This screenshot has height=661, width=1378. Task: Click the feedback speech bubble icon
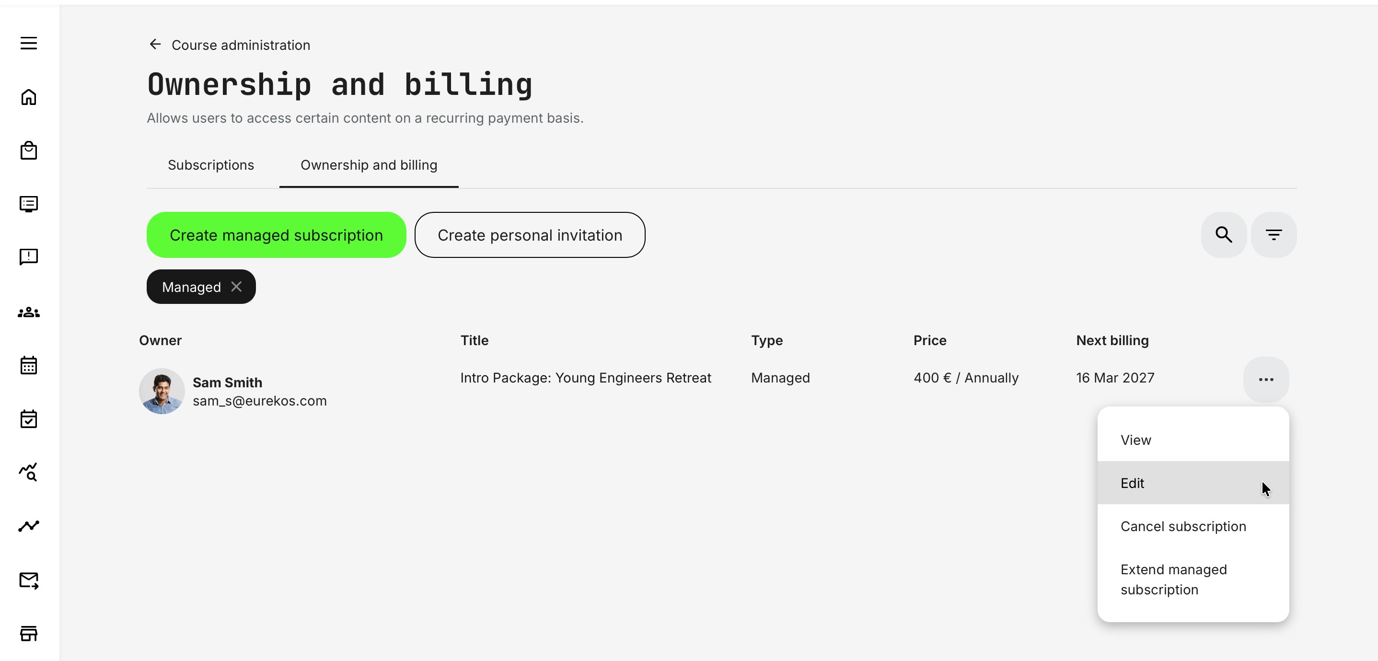pos(28,257)
